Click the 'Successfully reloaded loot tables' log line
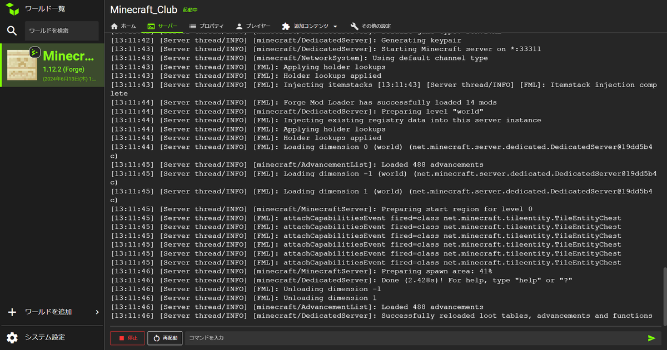 (x=381, y=316)
